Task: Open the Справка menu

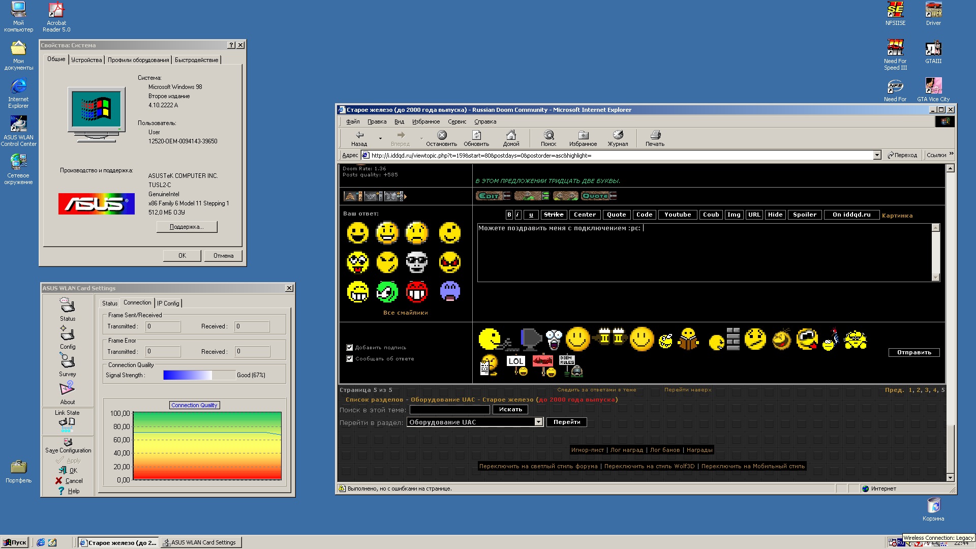Action: click(x=485, y=121)
